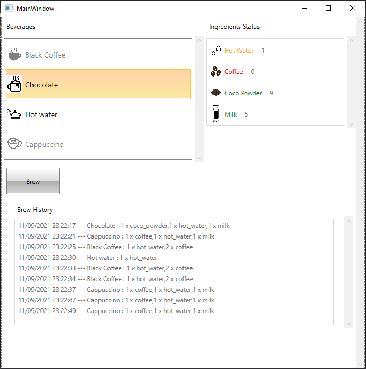This screenshot has width=366, height=369.
Task: Select the 23:22:33 Black Coffee history entry
Action: (105, 268)
